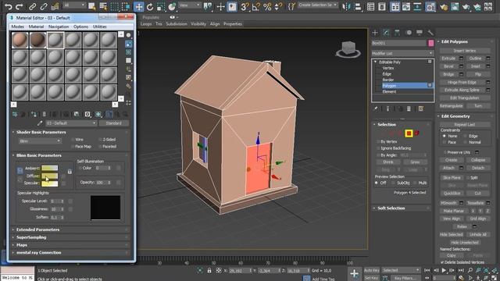This screenshot has width=500, height=281.
Task: Open the Modify tab in command panel
Action: [x=386, y=33]
